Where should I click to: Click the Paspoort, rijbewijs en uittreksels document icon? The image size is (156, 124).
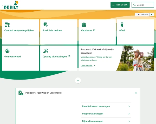(21, 93)
